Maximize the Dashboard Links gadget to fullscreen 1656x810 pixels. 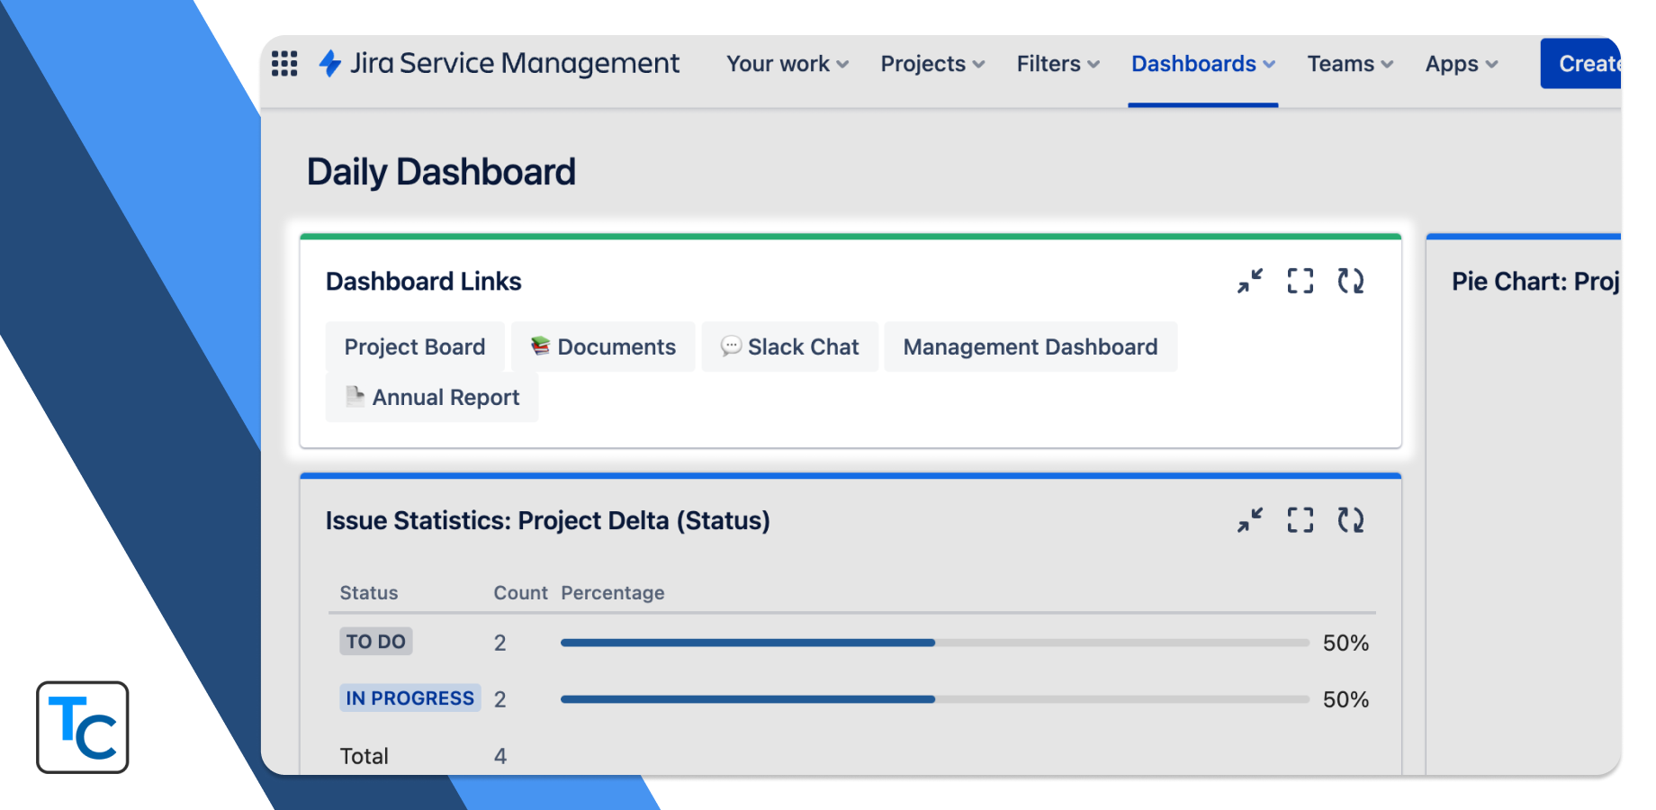[x=1300, y=281]
